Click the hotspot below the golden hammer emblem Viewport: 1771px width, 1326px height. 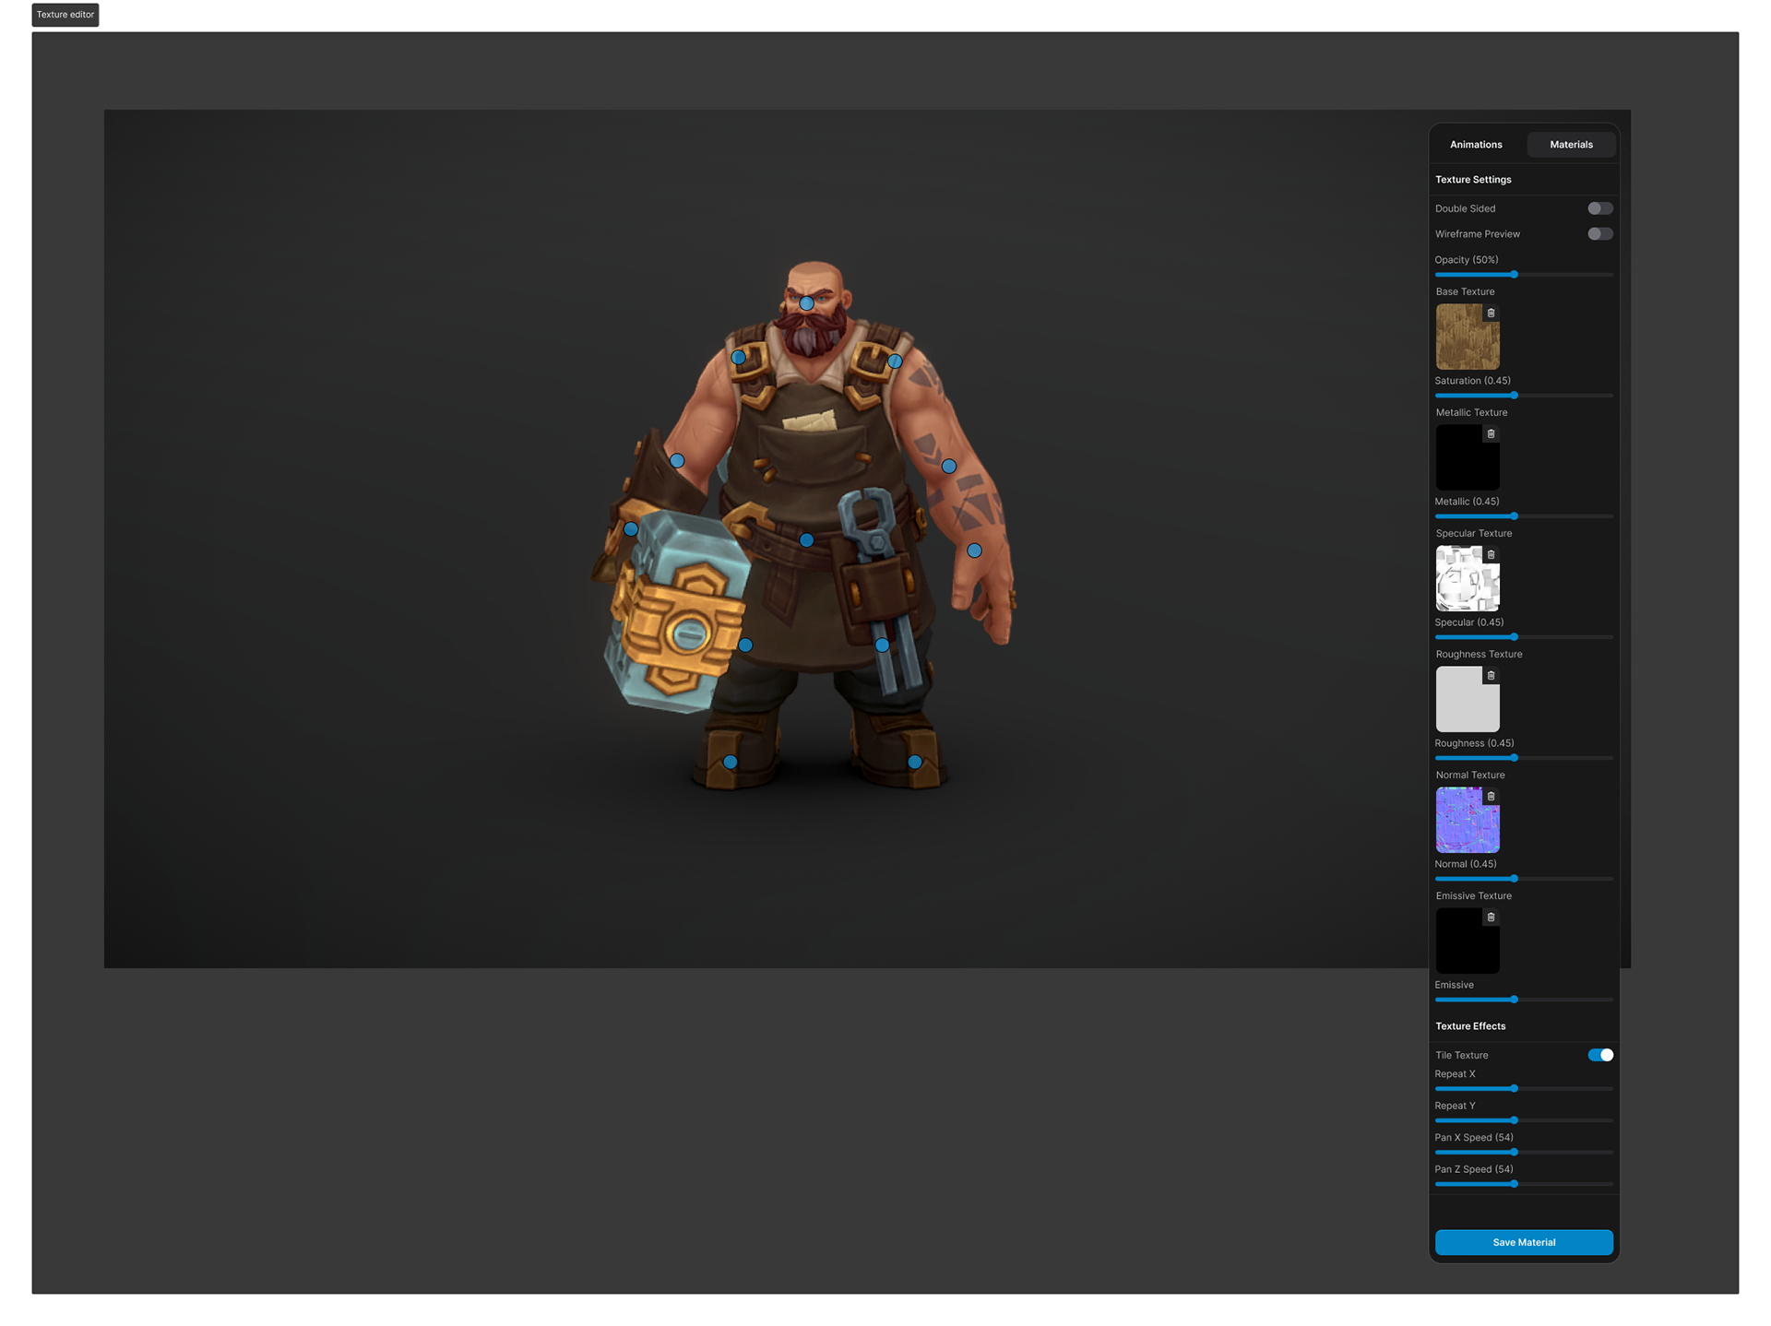(x=746, y=645)
